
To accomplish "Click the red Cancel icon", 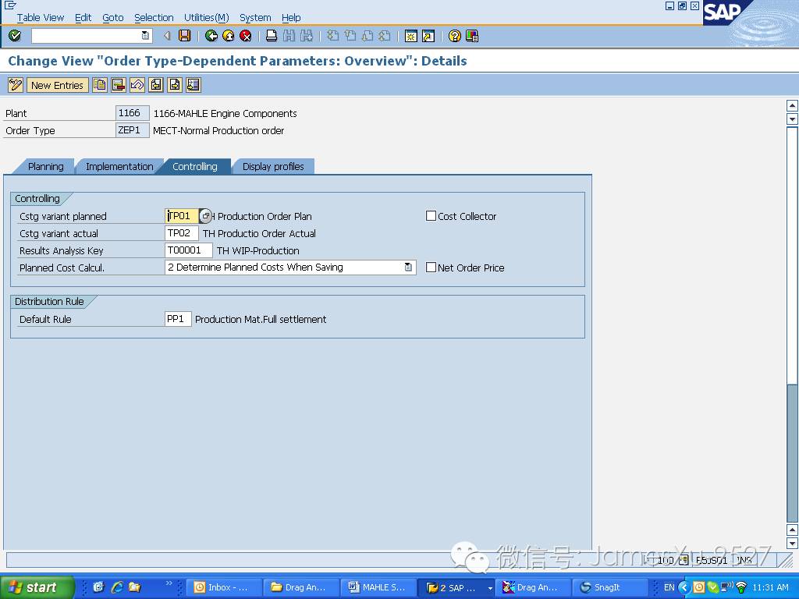I will [246, 36].
